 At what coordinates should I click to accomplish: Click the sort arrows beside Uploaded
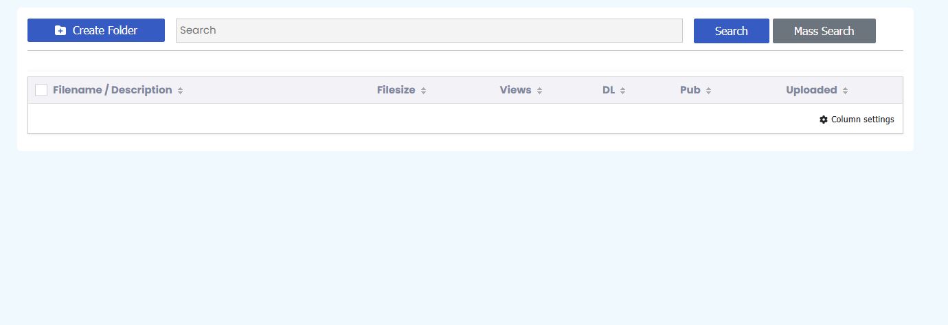[x=845, y=91]
